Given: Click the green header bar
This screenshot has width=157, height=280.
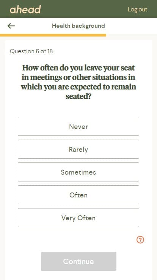Looking at the screenshot, I should tap(78, 9).
